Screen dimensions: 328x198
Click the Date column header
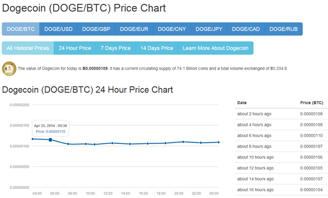pyautogui.click(x=242, y=103)
